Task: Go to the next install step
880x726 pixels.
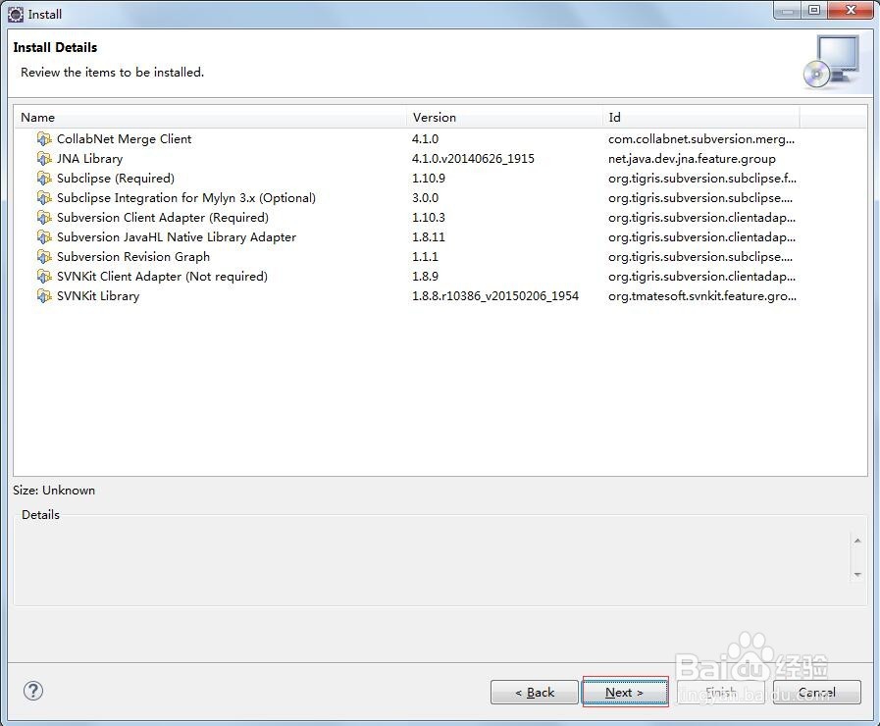Action: point(625,692)
